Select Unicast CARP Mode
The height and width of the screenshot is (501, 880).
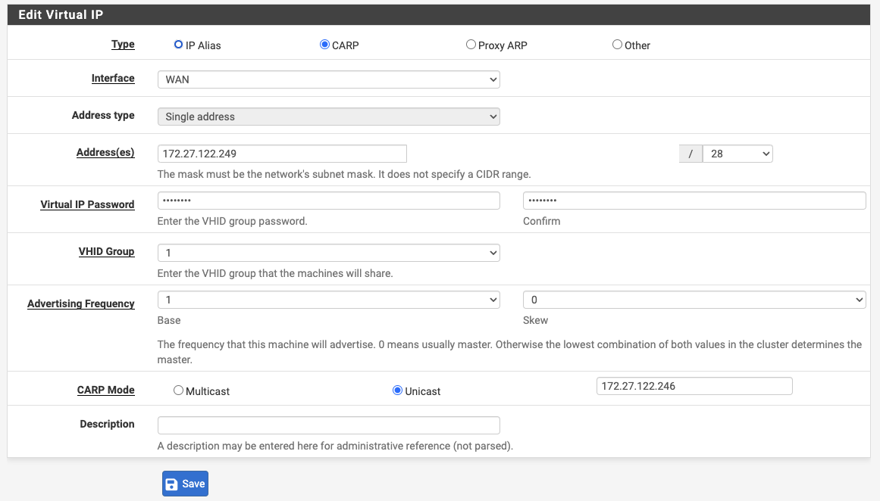click(x=397, y=391)
